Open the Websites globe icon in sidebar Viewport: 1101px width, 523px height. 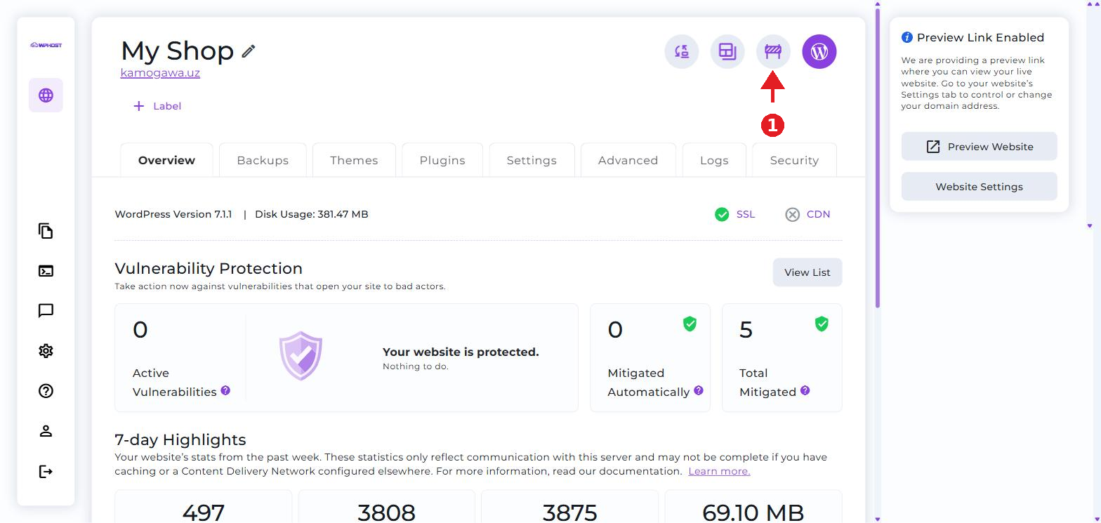(46, 95)
